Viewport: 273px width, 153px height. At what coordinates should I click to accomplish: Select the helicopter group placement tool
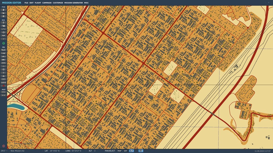coord(3,53)
